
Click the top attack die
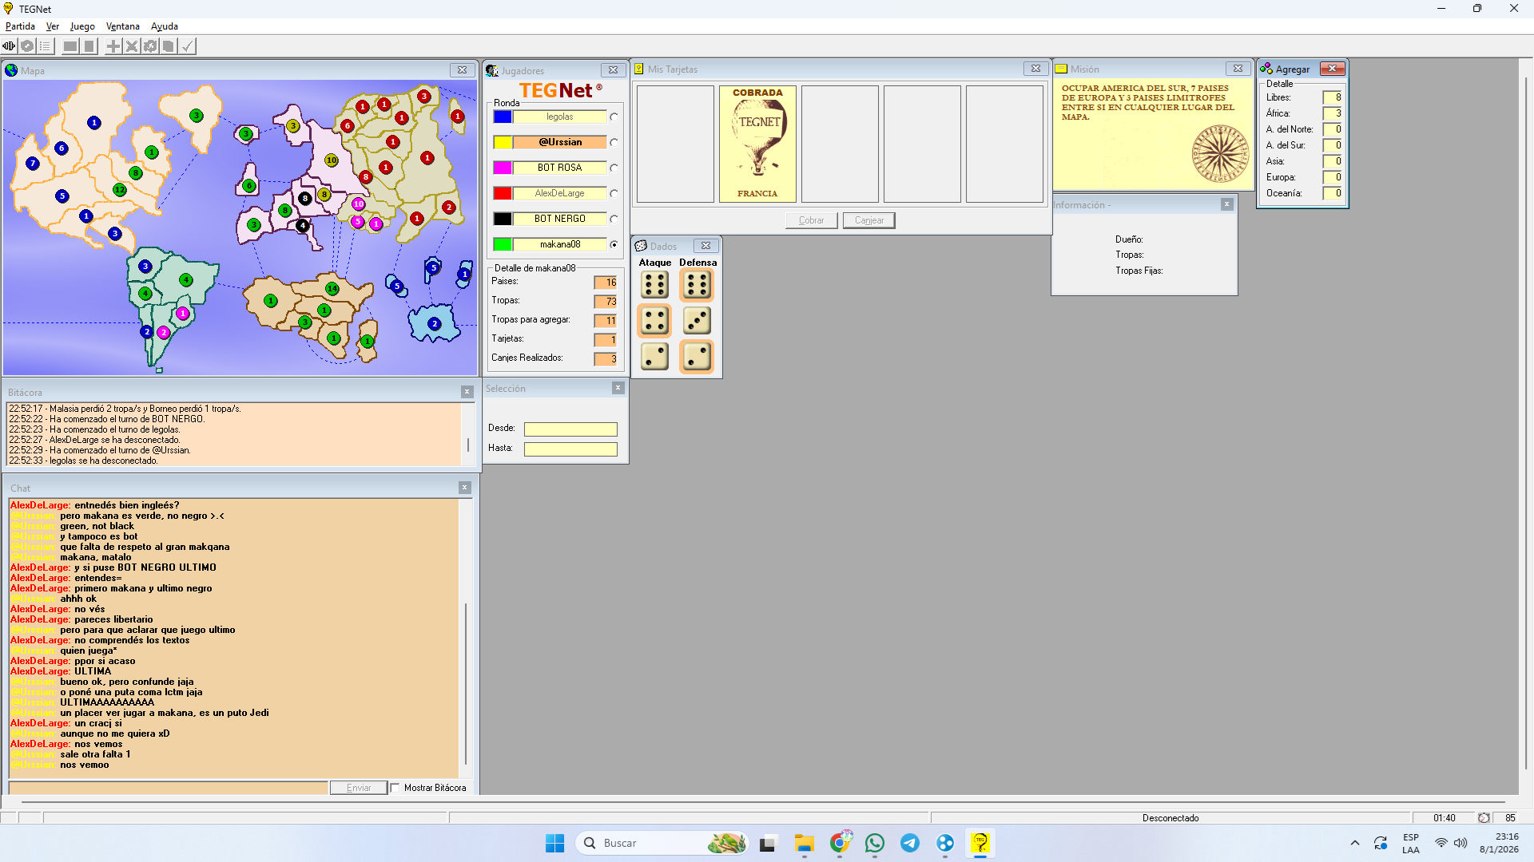click(654, 285)
